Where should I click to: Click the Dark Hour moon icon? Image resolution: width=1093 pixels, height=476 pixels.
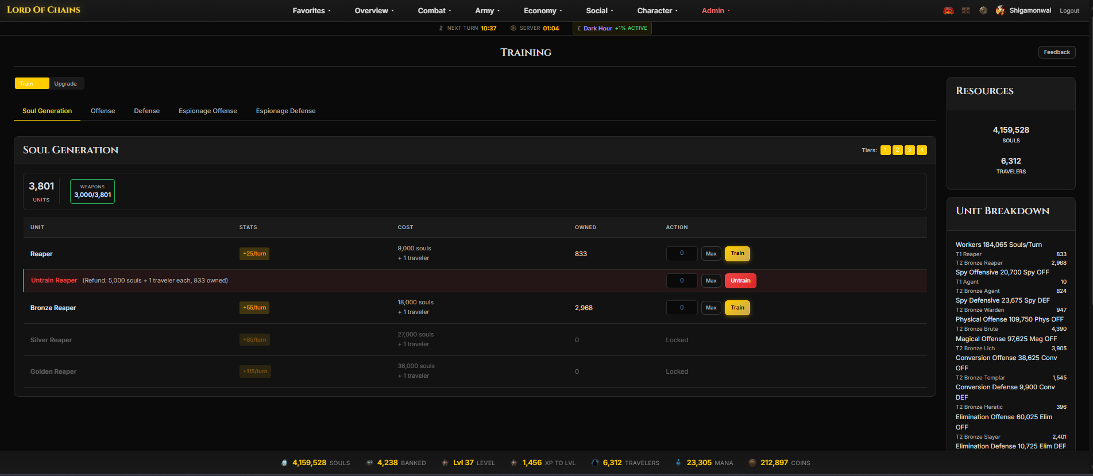(x=579, y=28)
